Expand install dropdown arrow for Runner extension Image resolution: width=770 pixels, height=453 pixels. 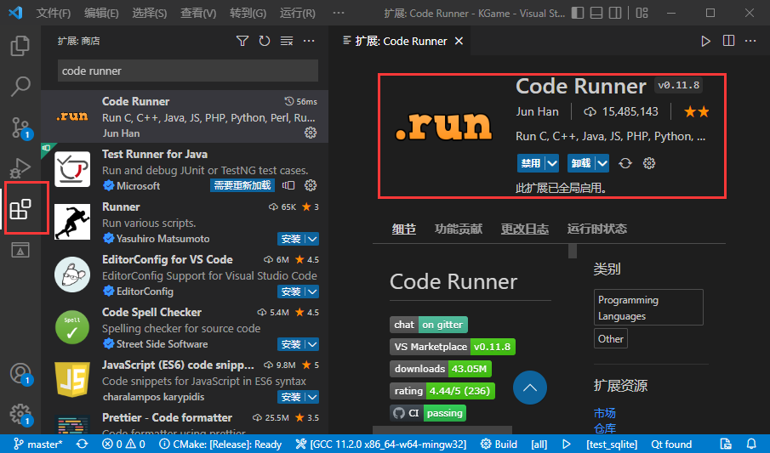coord(312,239)
